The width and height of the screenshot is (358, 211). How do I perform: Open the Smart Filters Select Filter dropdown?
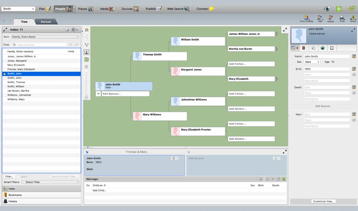click(x=50, y=182)
